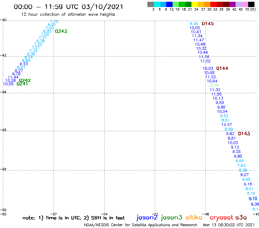Click the 8.38 wave height value
259x228 pixels.
tap(31, 54)
